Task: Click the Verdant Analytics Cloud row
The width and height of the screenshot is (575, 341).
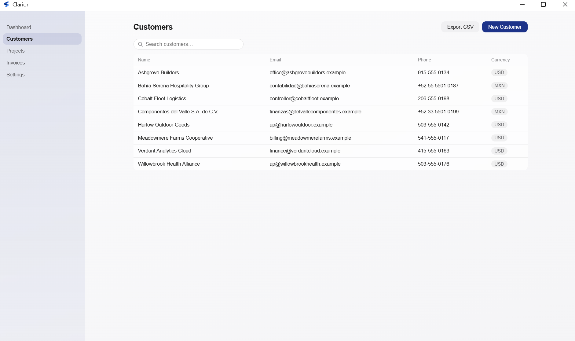Action: 331,151
